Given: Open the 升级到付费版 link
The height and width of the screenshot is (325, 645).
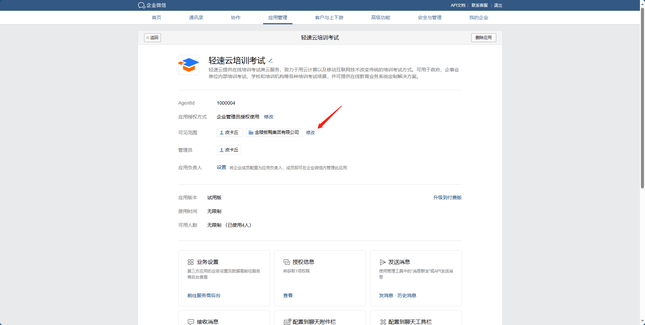Looking at the screenshot, I should pos(447,197).
